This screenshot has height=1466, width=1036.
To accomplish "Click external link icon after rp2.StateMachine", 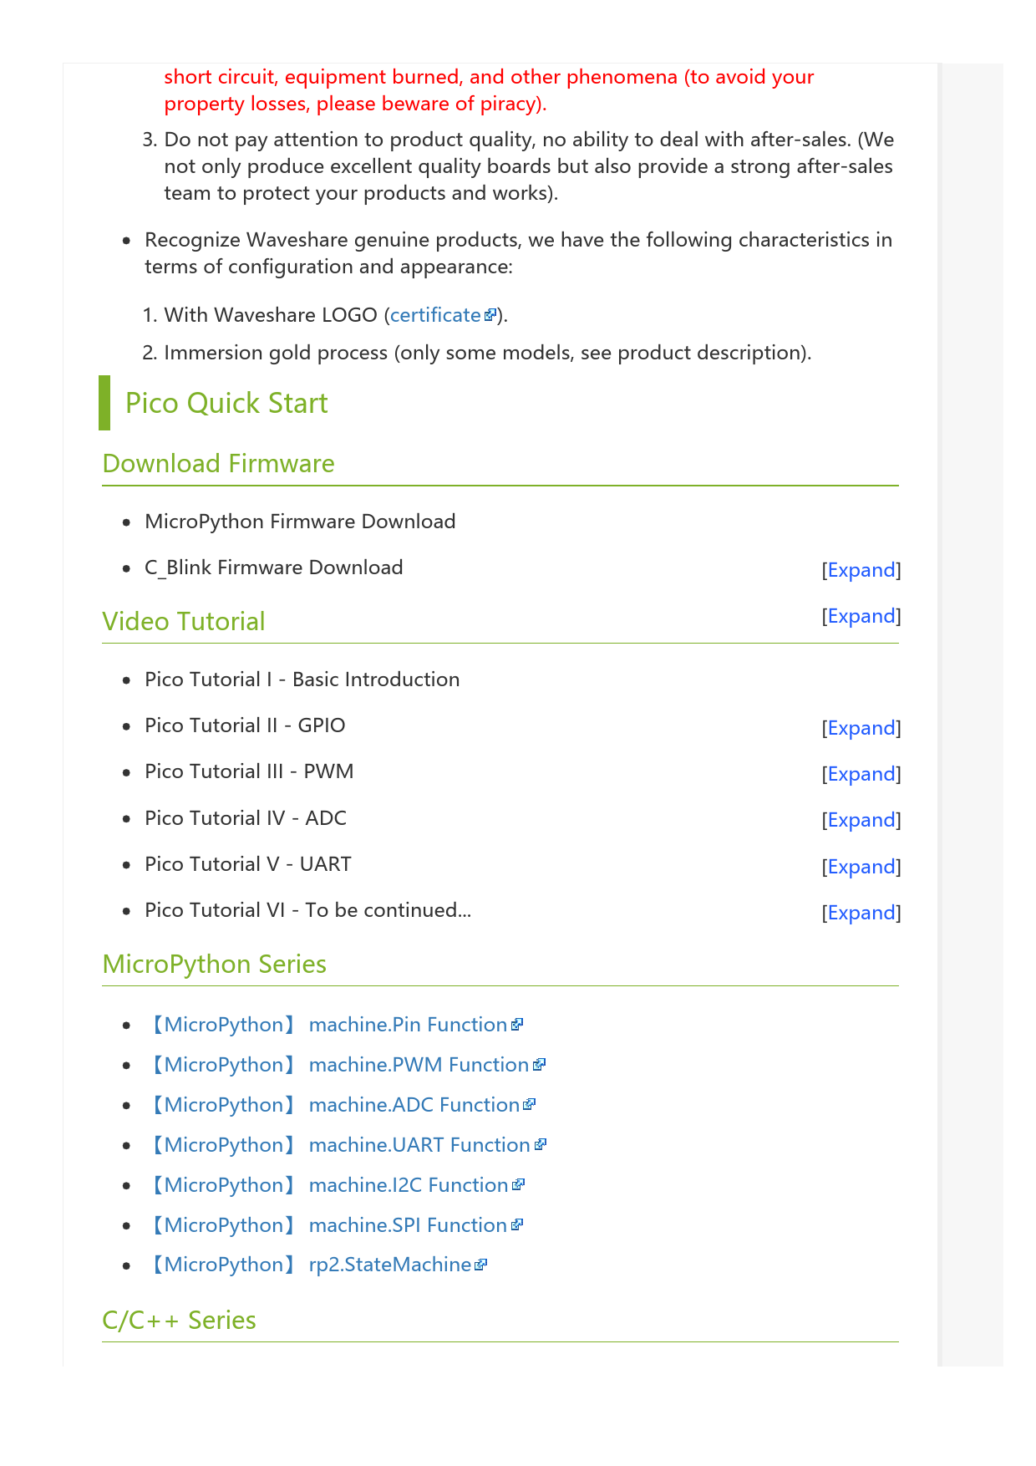I will pyautogui.click(x=480, y=1265).
